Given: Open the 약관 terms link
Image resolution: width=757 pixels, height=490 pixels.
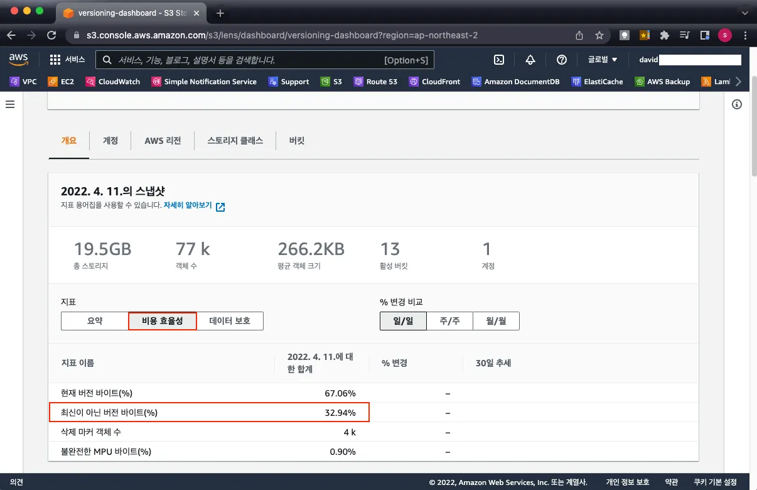Looking at the screenshot, I should (x=672, y=482).
